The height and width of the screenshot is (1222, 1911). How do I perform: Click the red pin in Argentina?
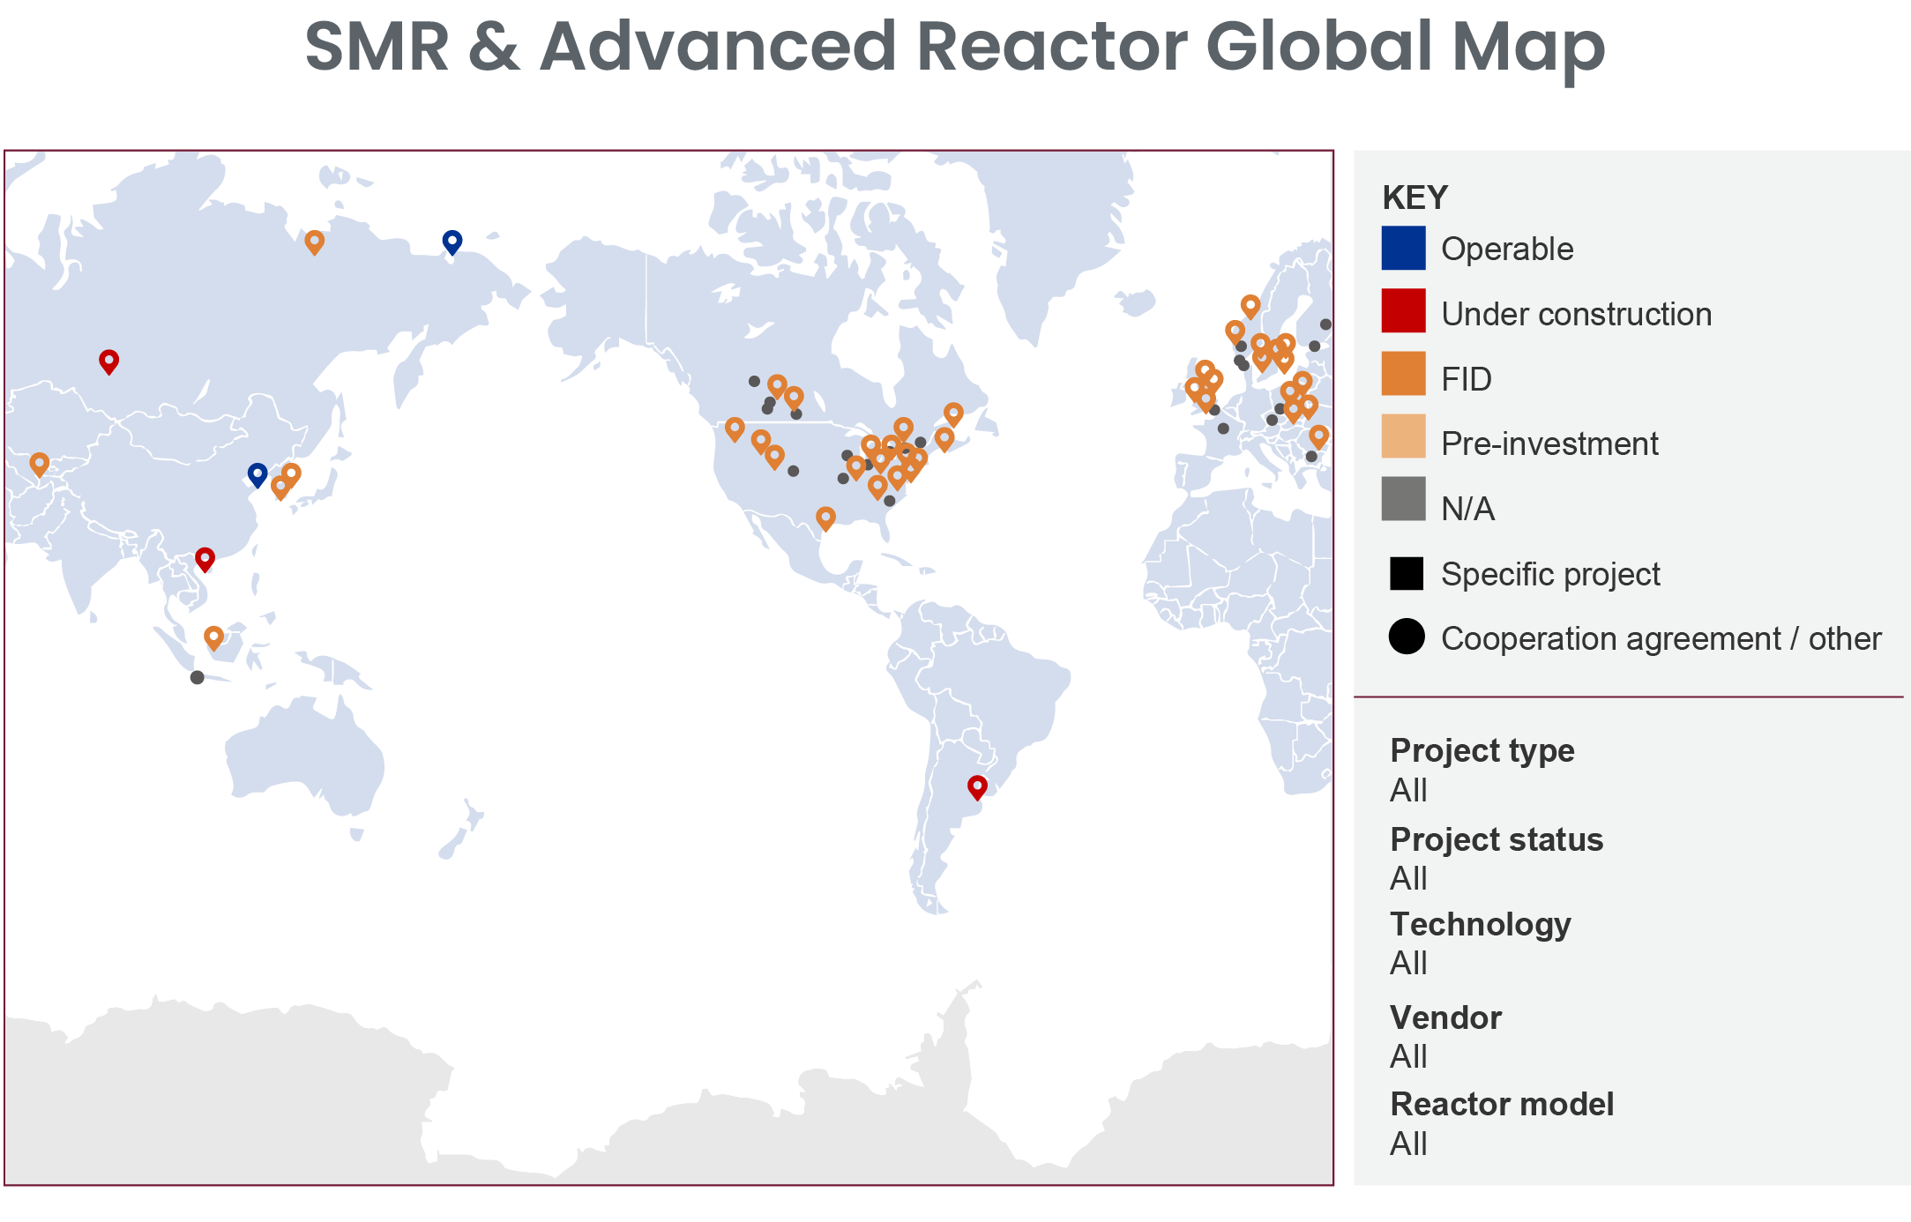(x=976, y=786)
